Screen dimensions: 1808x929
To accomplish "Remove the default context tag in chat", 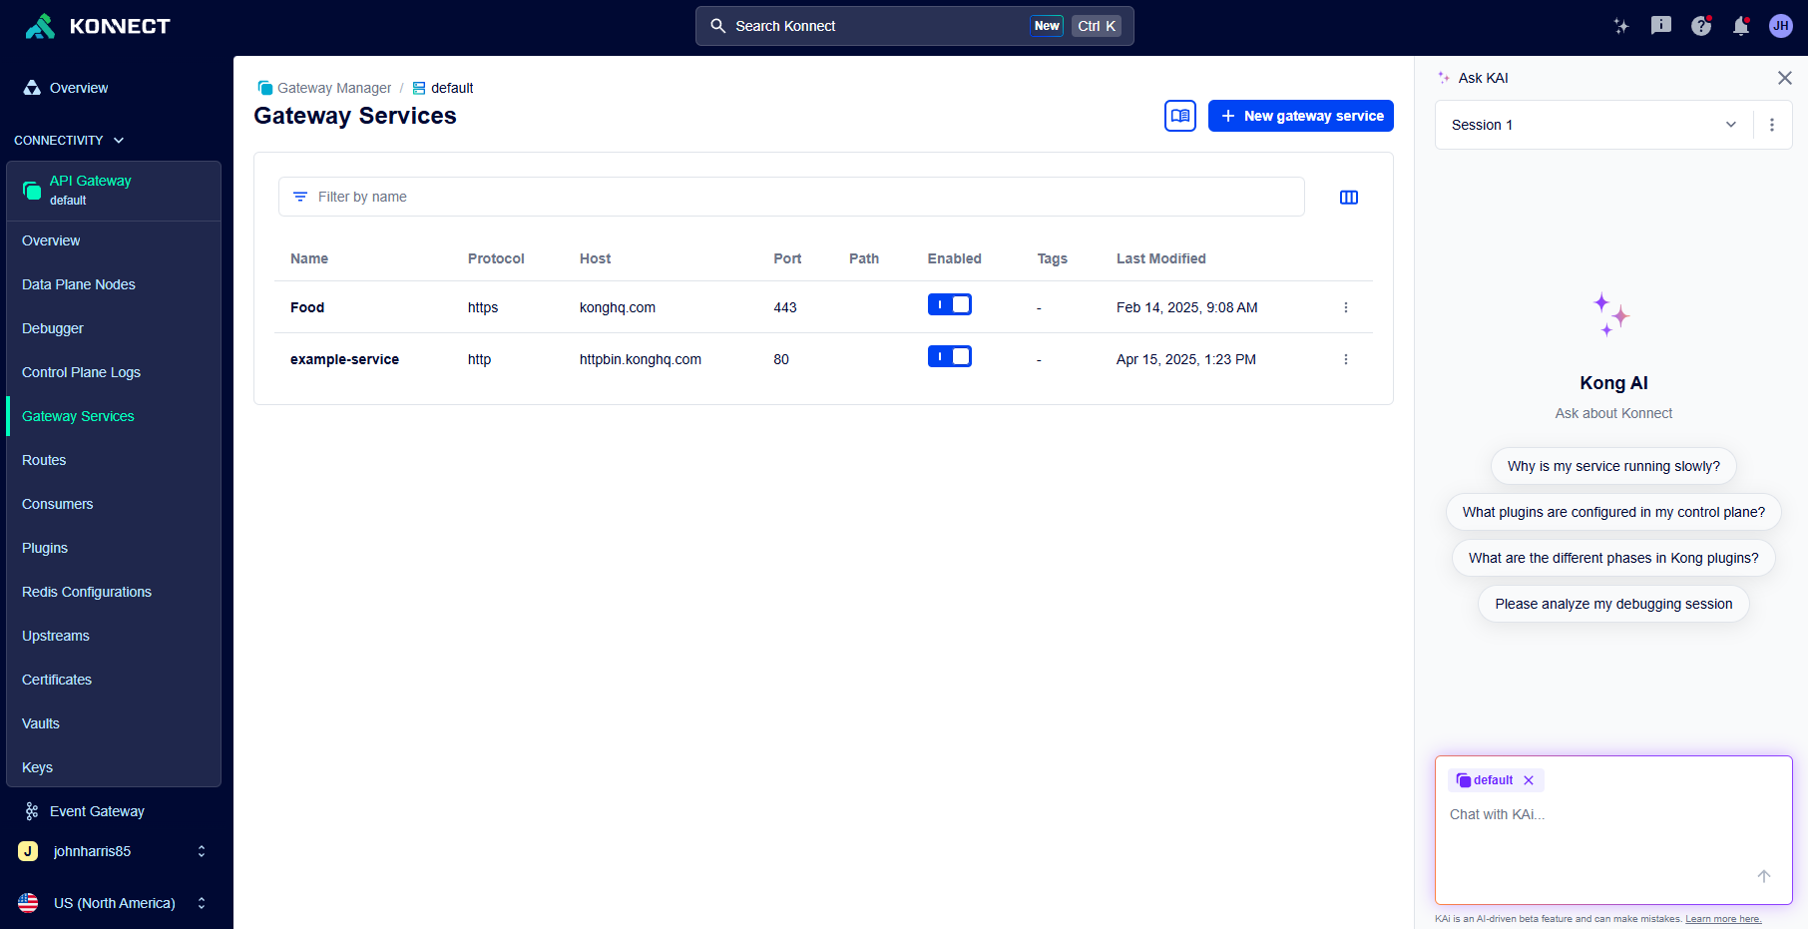I will 1528,780.
